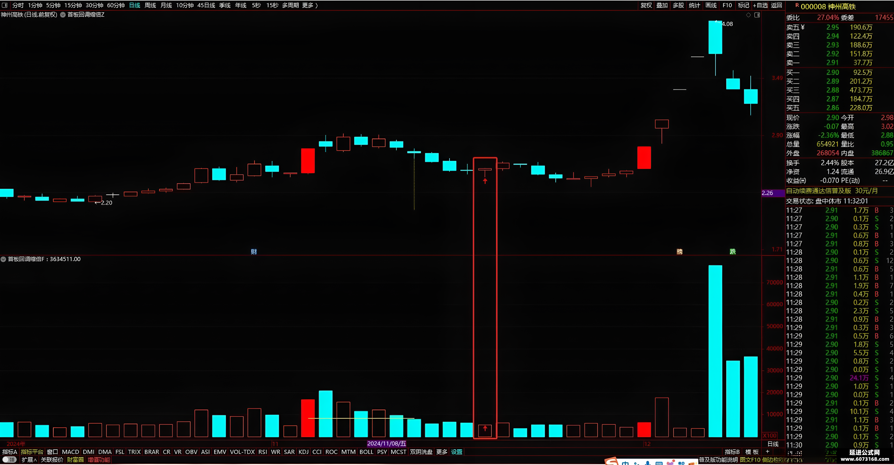Click the 跌 marker icon on the chart
Screen dimensions: 894x465
click(x=733, y=252)
